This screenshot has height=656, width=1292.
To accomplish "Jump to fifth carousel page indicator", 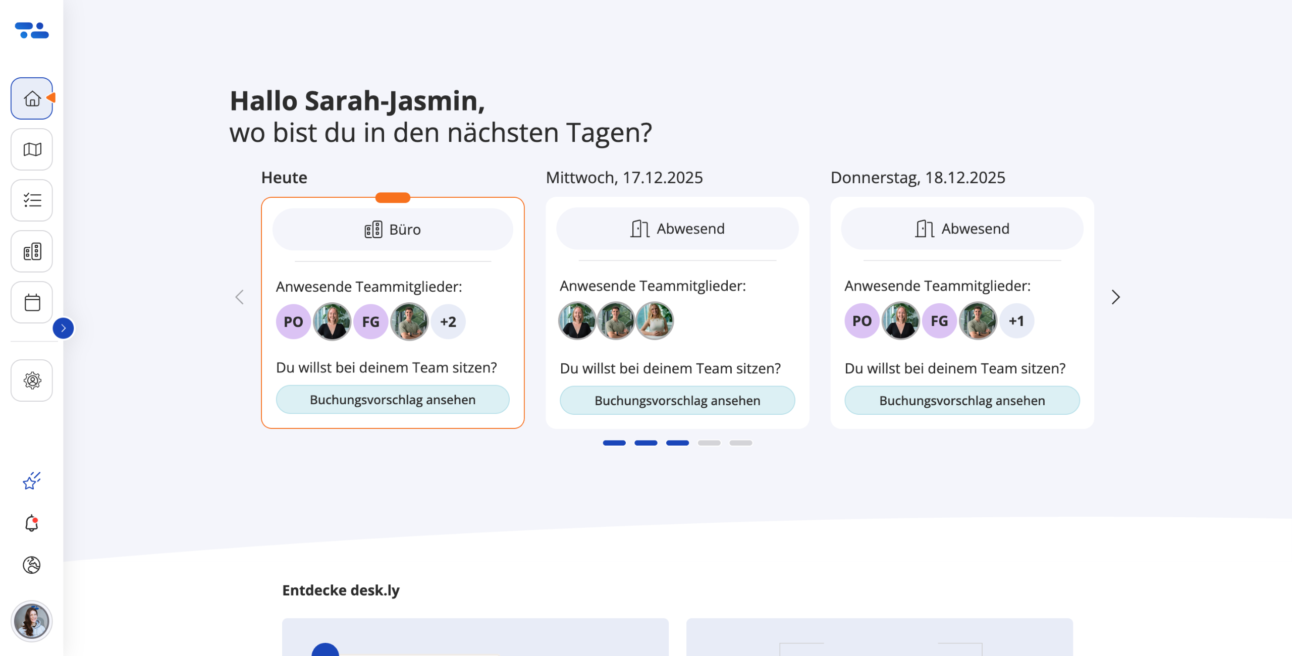I will (x=741, y=443).
